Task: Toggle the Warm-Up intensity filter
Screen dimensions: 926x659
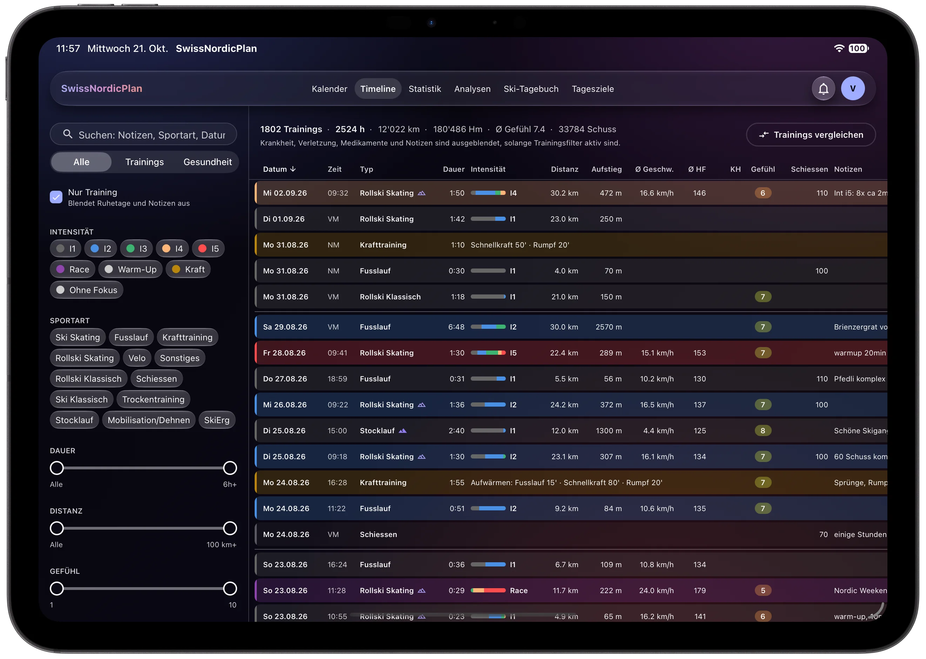Action: (130, 270)
